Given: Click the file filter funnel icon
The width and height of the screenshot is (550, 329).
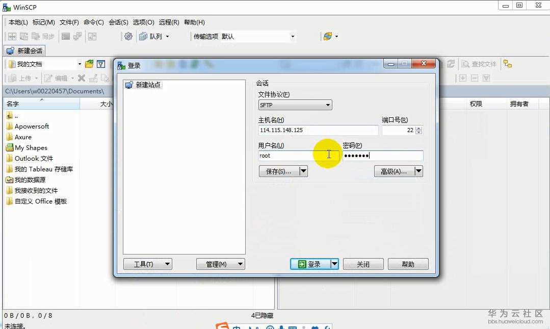Looking at the screenshot, I should tap(101, 64).
